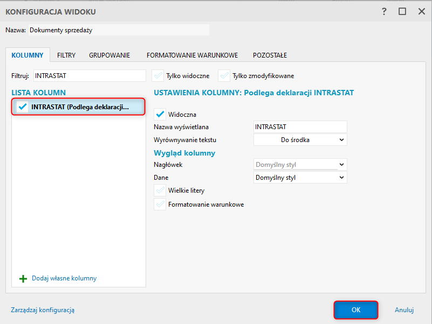Toggle the Widoczna checkbox
This screenshot has height=324, width=432.
point(160,114)
